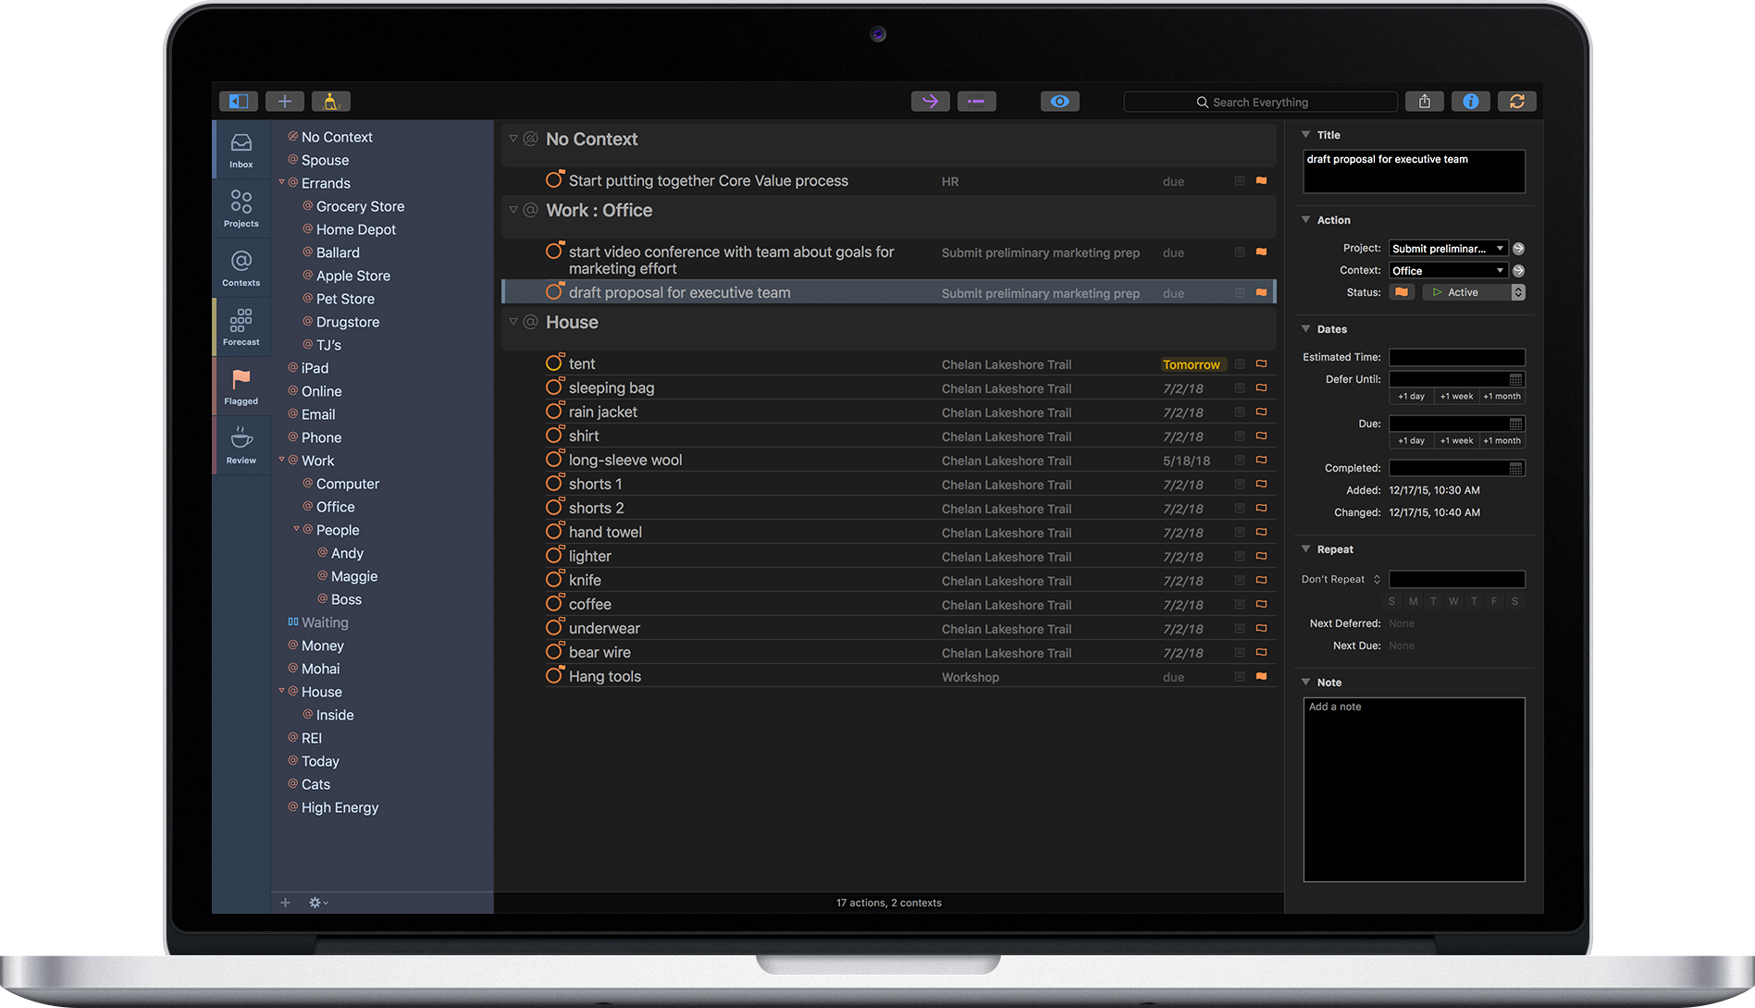Click the Search Everything field
The height and width of the screenshot is (1008, 1755).
click(1259, 102)
